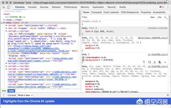The height and width of the screenshot is (108, 171).
Task: Click the Elements tree vertical scrollbar
Action: tap(80, 24)
